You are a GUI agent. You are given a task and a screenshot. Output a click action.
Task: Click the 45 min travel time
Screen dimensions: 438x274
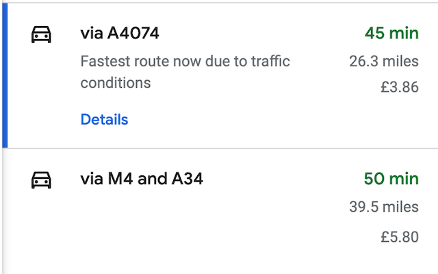click(391, 34)
